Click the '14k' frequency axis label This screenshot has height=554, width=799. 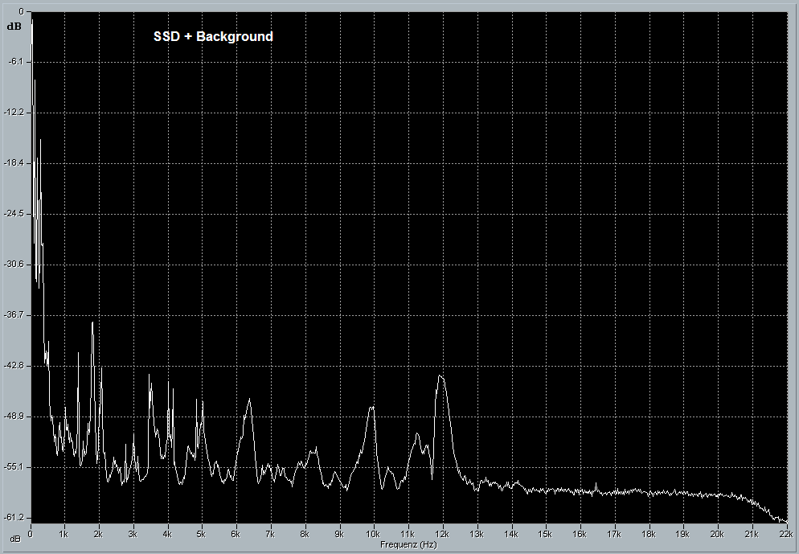pyautogui.click(x=511, y=535)
